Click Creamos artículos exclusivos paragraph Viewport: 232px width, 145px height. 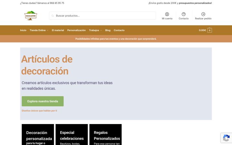pos(67,85)
